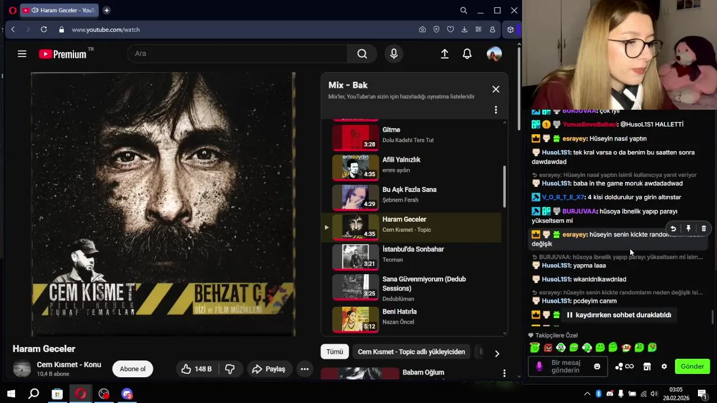Open Opera easy setup sliders icon
This screenshot has height=403, width=717.
[478, 30]
